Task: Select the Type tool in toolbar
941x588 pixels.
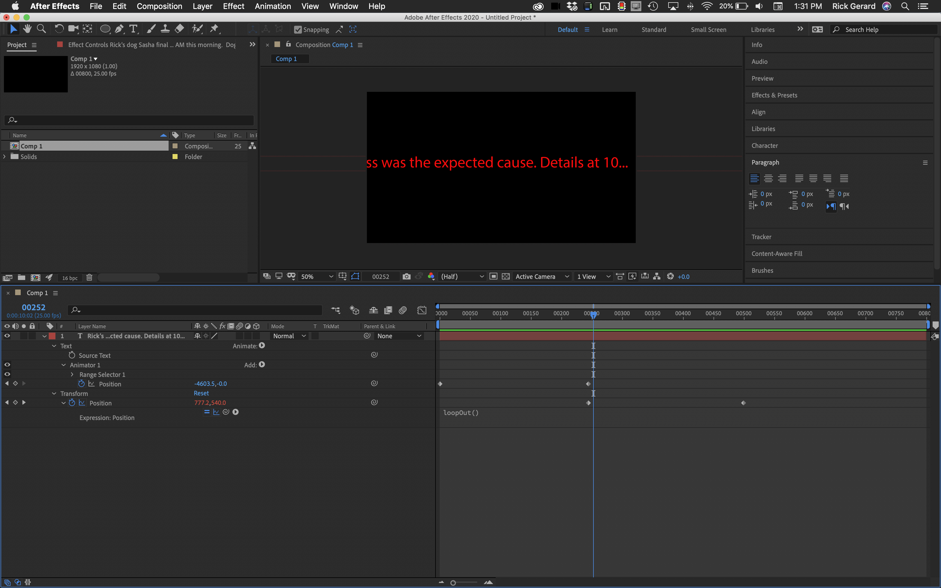Action: 133,29
